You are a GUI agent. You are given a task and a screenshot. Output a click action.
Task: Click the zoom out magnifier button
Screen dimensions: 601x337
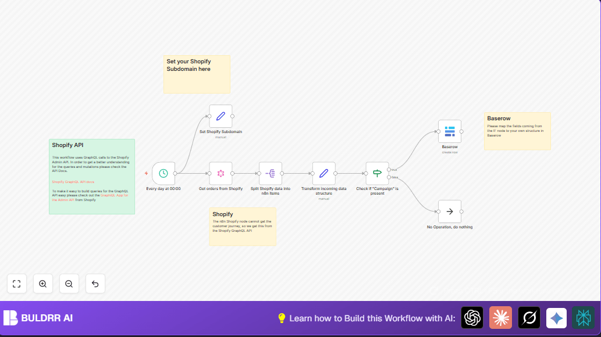[69, 284]
